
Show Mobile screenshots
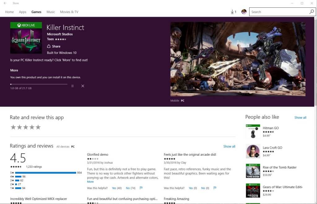point(175,101)
